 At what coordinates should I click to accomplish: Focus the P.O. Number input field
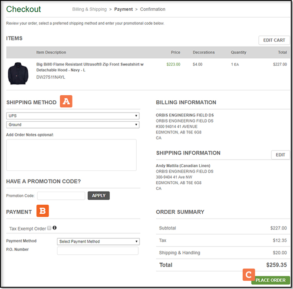(98, 251)
